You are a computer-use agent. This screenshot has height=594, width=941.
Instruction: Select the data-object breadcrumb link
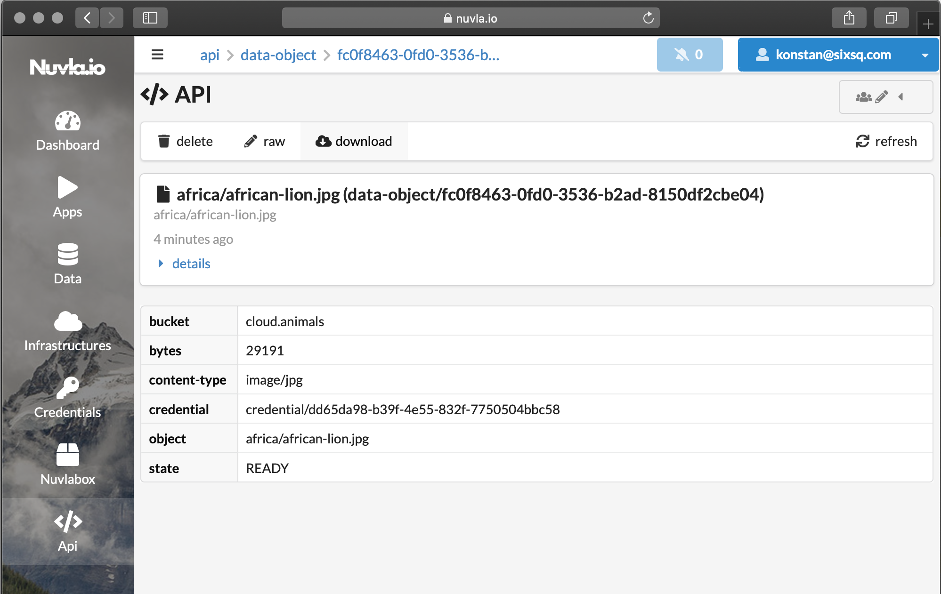coord(278,55)
